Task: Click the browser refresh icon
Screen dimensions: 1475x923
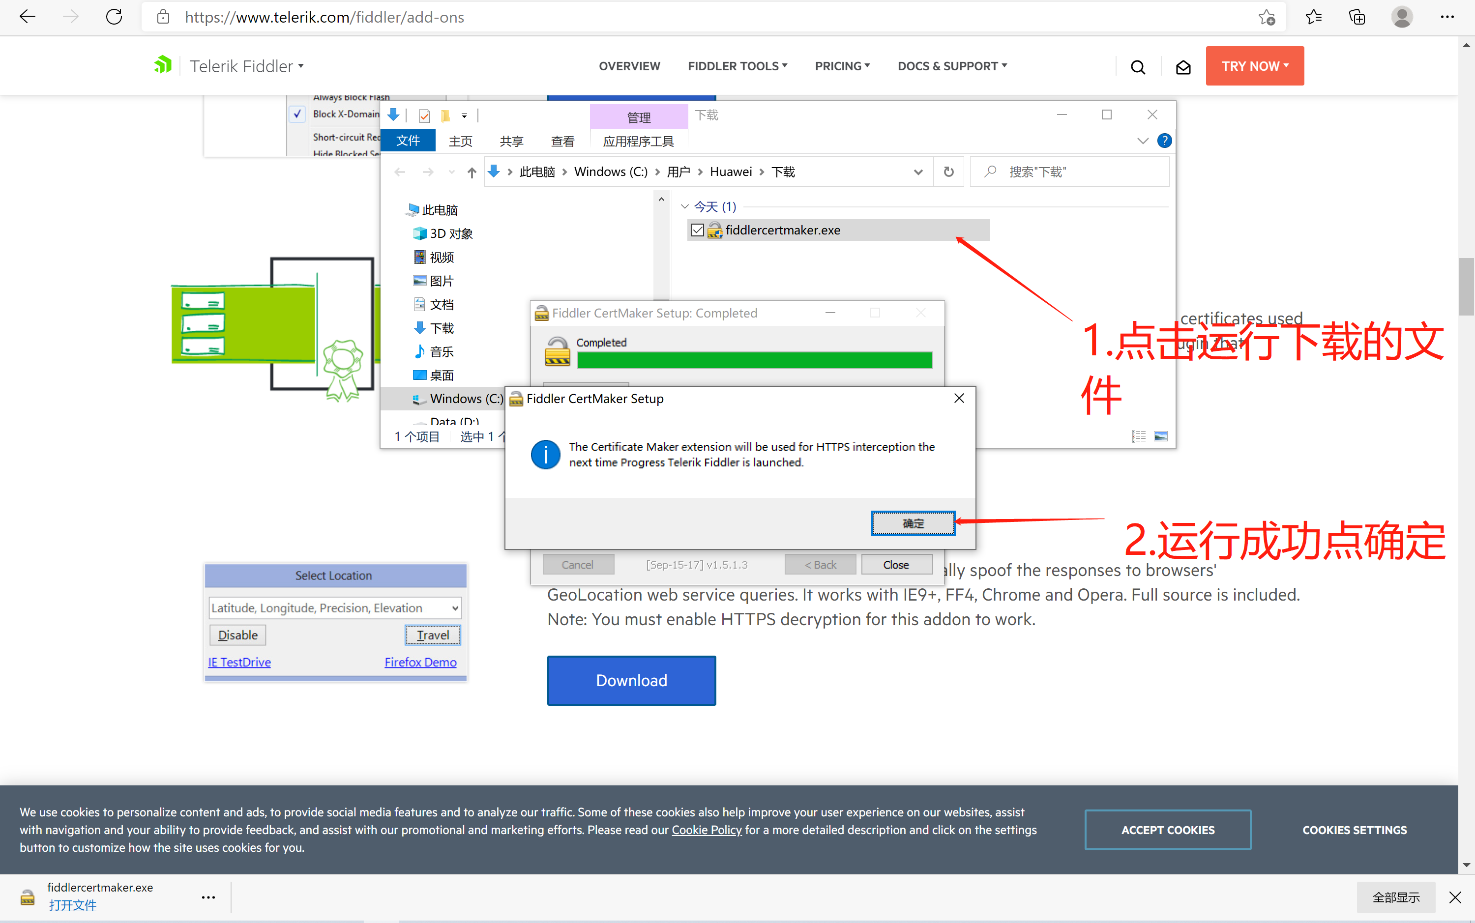Action: pos(114,17)
